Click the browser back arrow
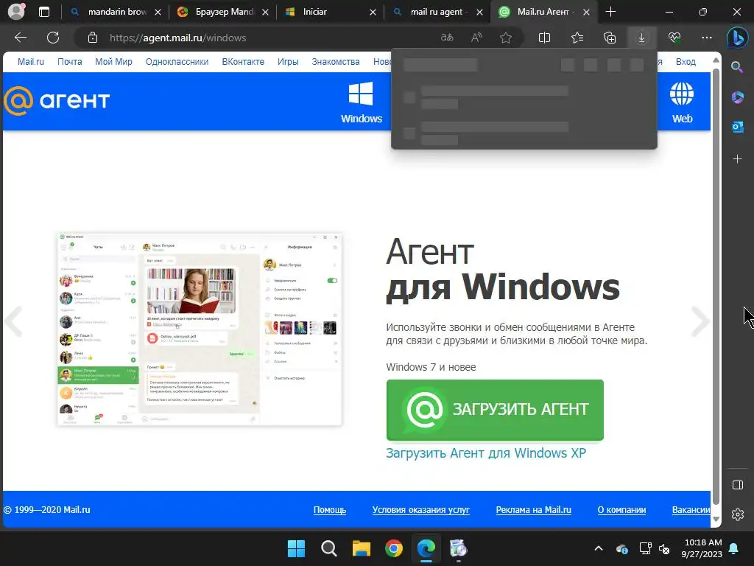This screenshot has width=754, height=566. click(x=21, y=38)
